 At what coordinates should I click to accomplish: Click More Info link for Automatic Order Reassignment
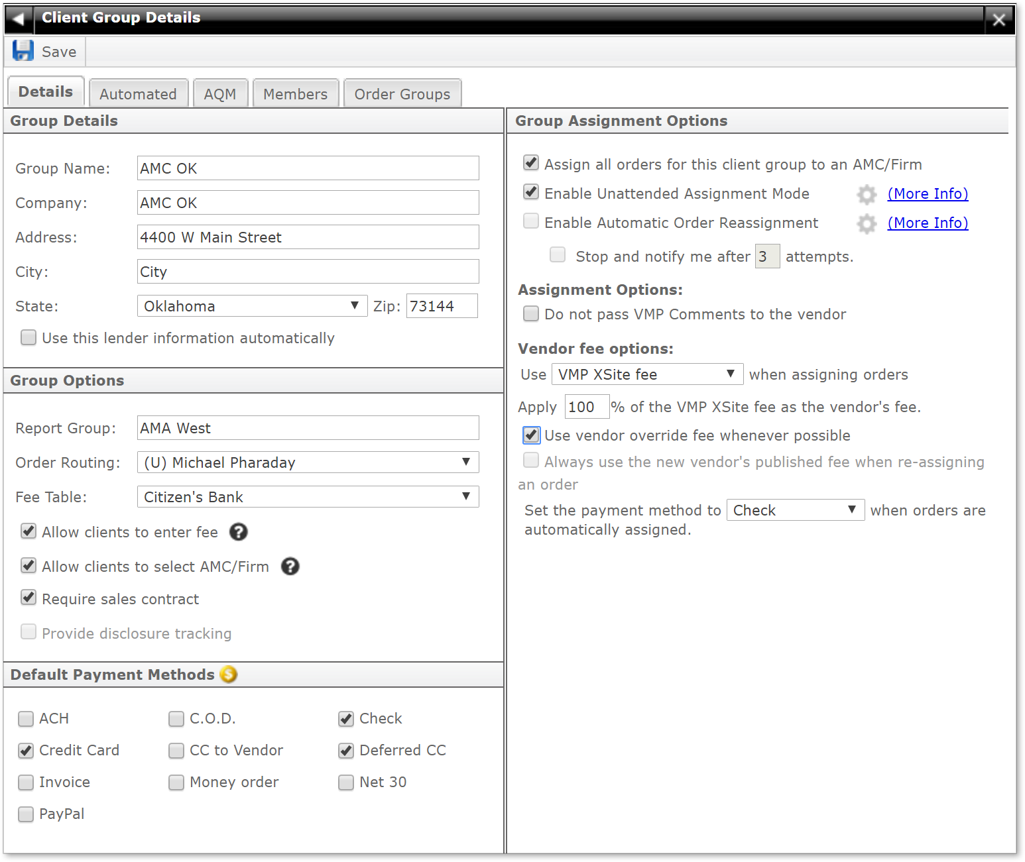[x=928, y=223]
